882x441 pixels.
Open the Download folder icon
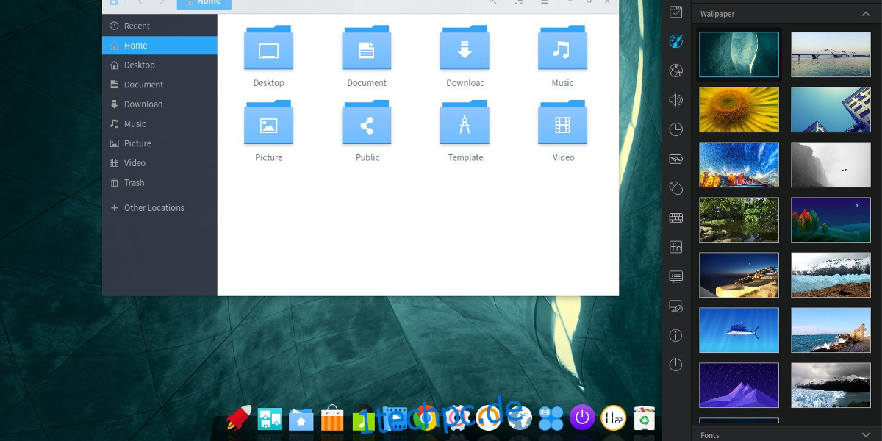coord(465,48)
